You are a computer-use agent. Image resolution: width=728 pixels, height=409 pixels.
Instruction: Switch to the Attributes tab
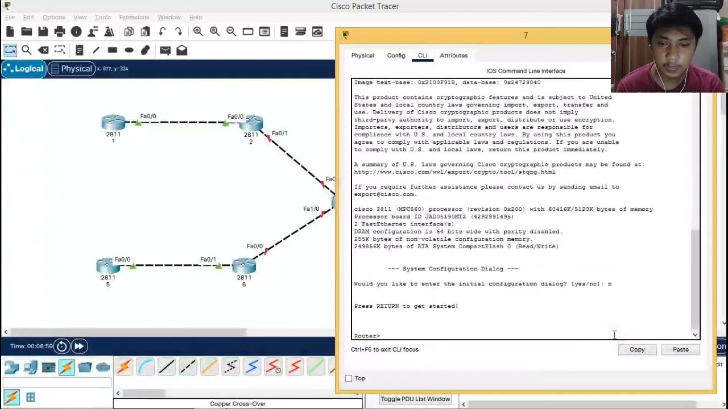[x=454, y=56]
